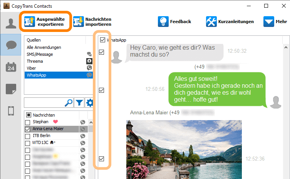290x179 pixels.
Task: Uncheck the photo message checkbox
Action: pos(102,159)
